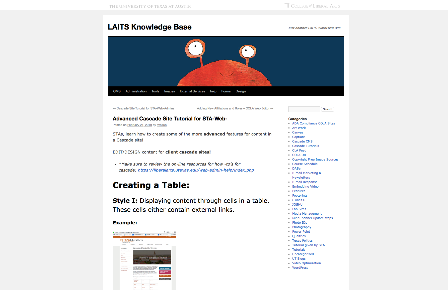
Task: Click The University of Texas at Austin header
Action: click(x=150, y=6)
